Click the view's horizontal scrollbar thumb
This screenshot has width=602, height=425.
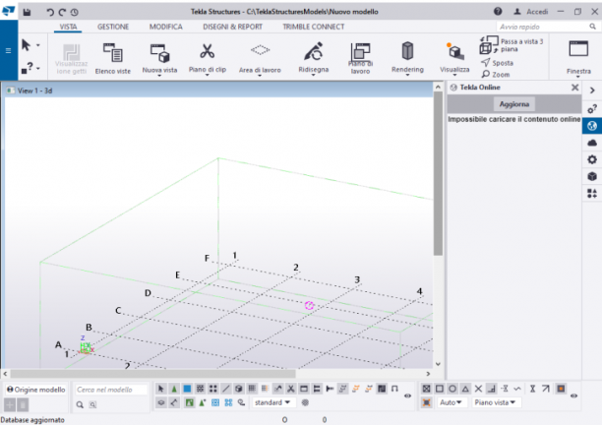coord(152,374)
